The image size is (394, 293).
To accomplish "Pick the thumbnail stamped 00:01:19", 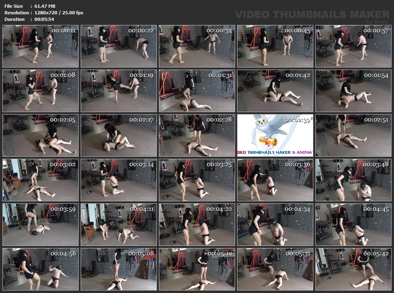I will pyautogui.click(x=119, y=91).
